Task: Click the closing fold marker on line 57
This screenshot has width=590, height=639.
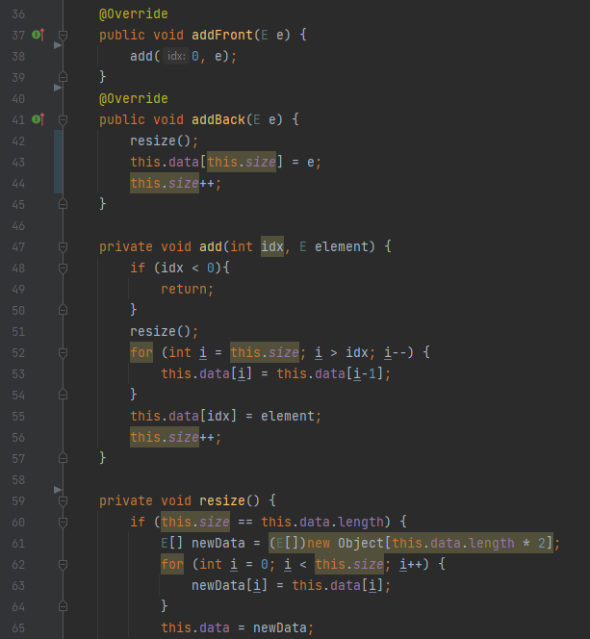Action: click(x=63, y=458)
